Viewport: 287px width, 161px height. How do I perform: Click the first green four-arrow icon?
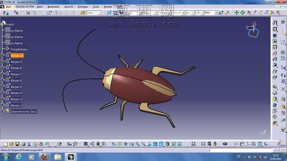(x=237, y=13)
